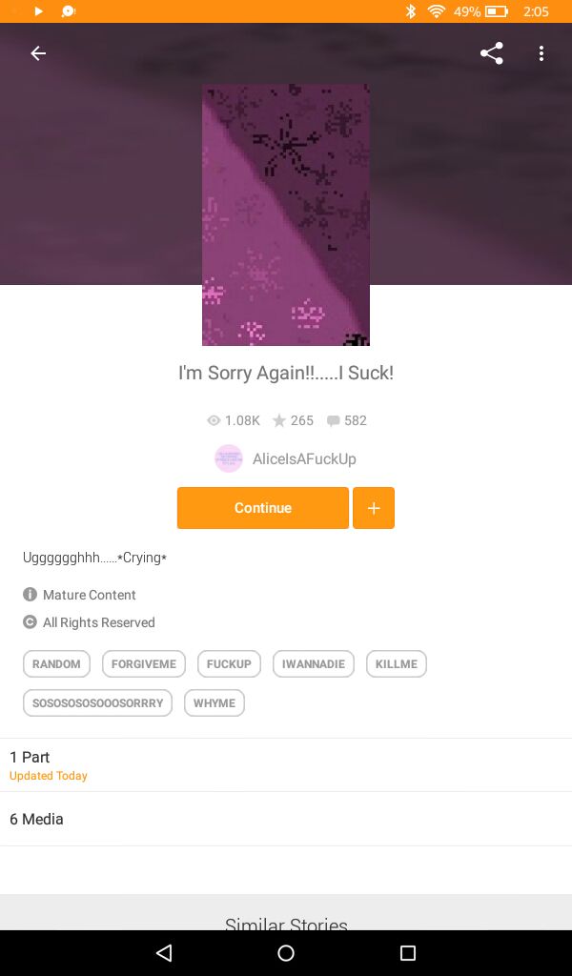Viewport: 572px width, 976px height.
Task: Tap the comment bubble icon
Action: 333,421
